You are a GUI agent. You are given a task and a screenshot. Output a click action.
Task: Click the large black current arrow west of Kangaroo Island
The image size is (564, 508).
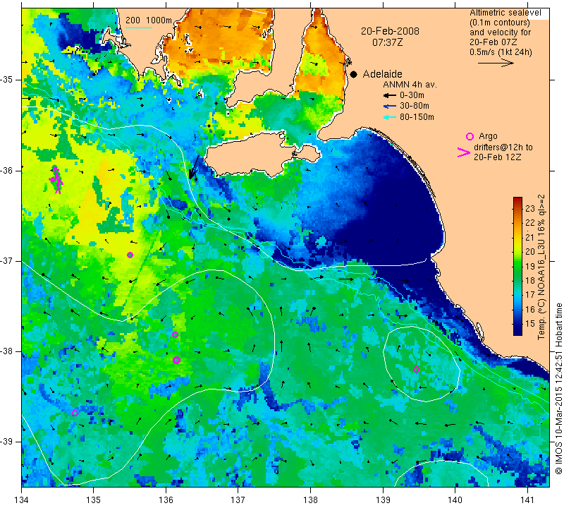[193, 167]
